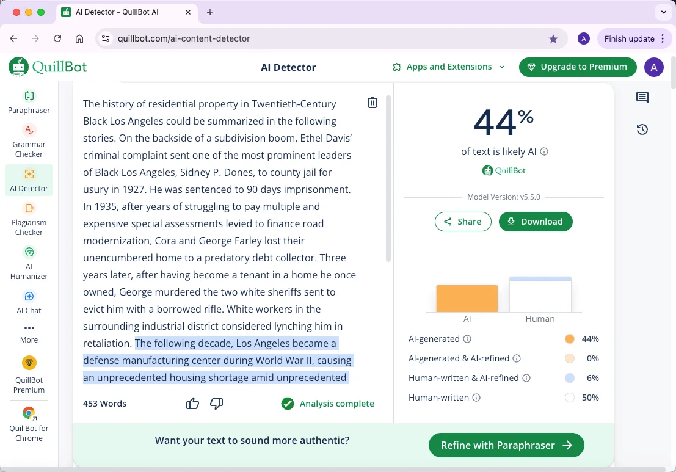
Task: Click the blue Human-written & AI-refined dot
Action: (x=570, y=378)
